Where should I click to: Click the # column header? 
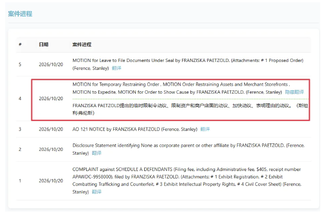pyautogui.click(x=20, y=44)
